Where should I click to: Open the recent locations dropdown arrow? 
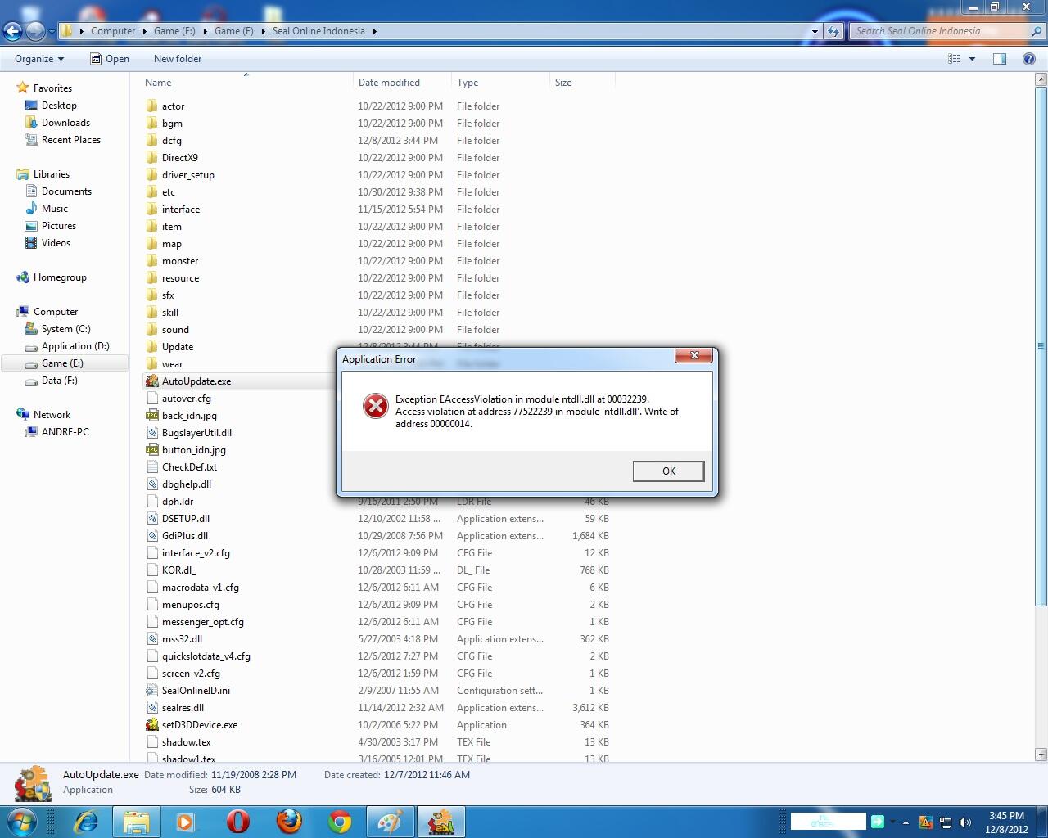point(52,32)
